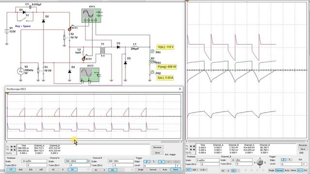Set XSC2 trigger mode to None
This screenshot has width=310, height=174.
click(x=175, y=170)
